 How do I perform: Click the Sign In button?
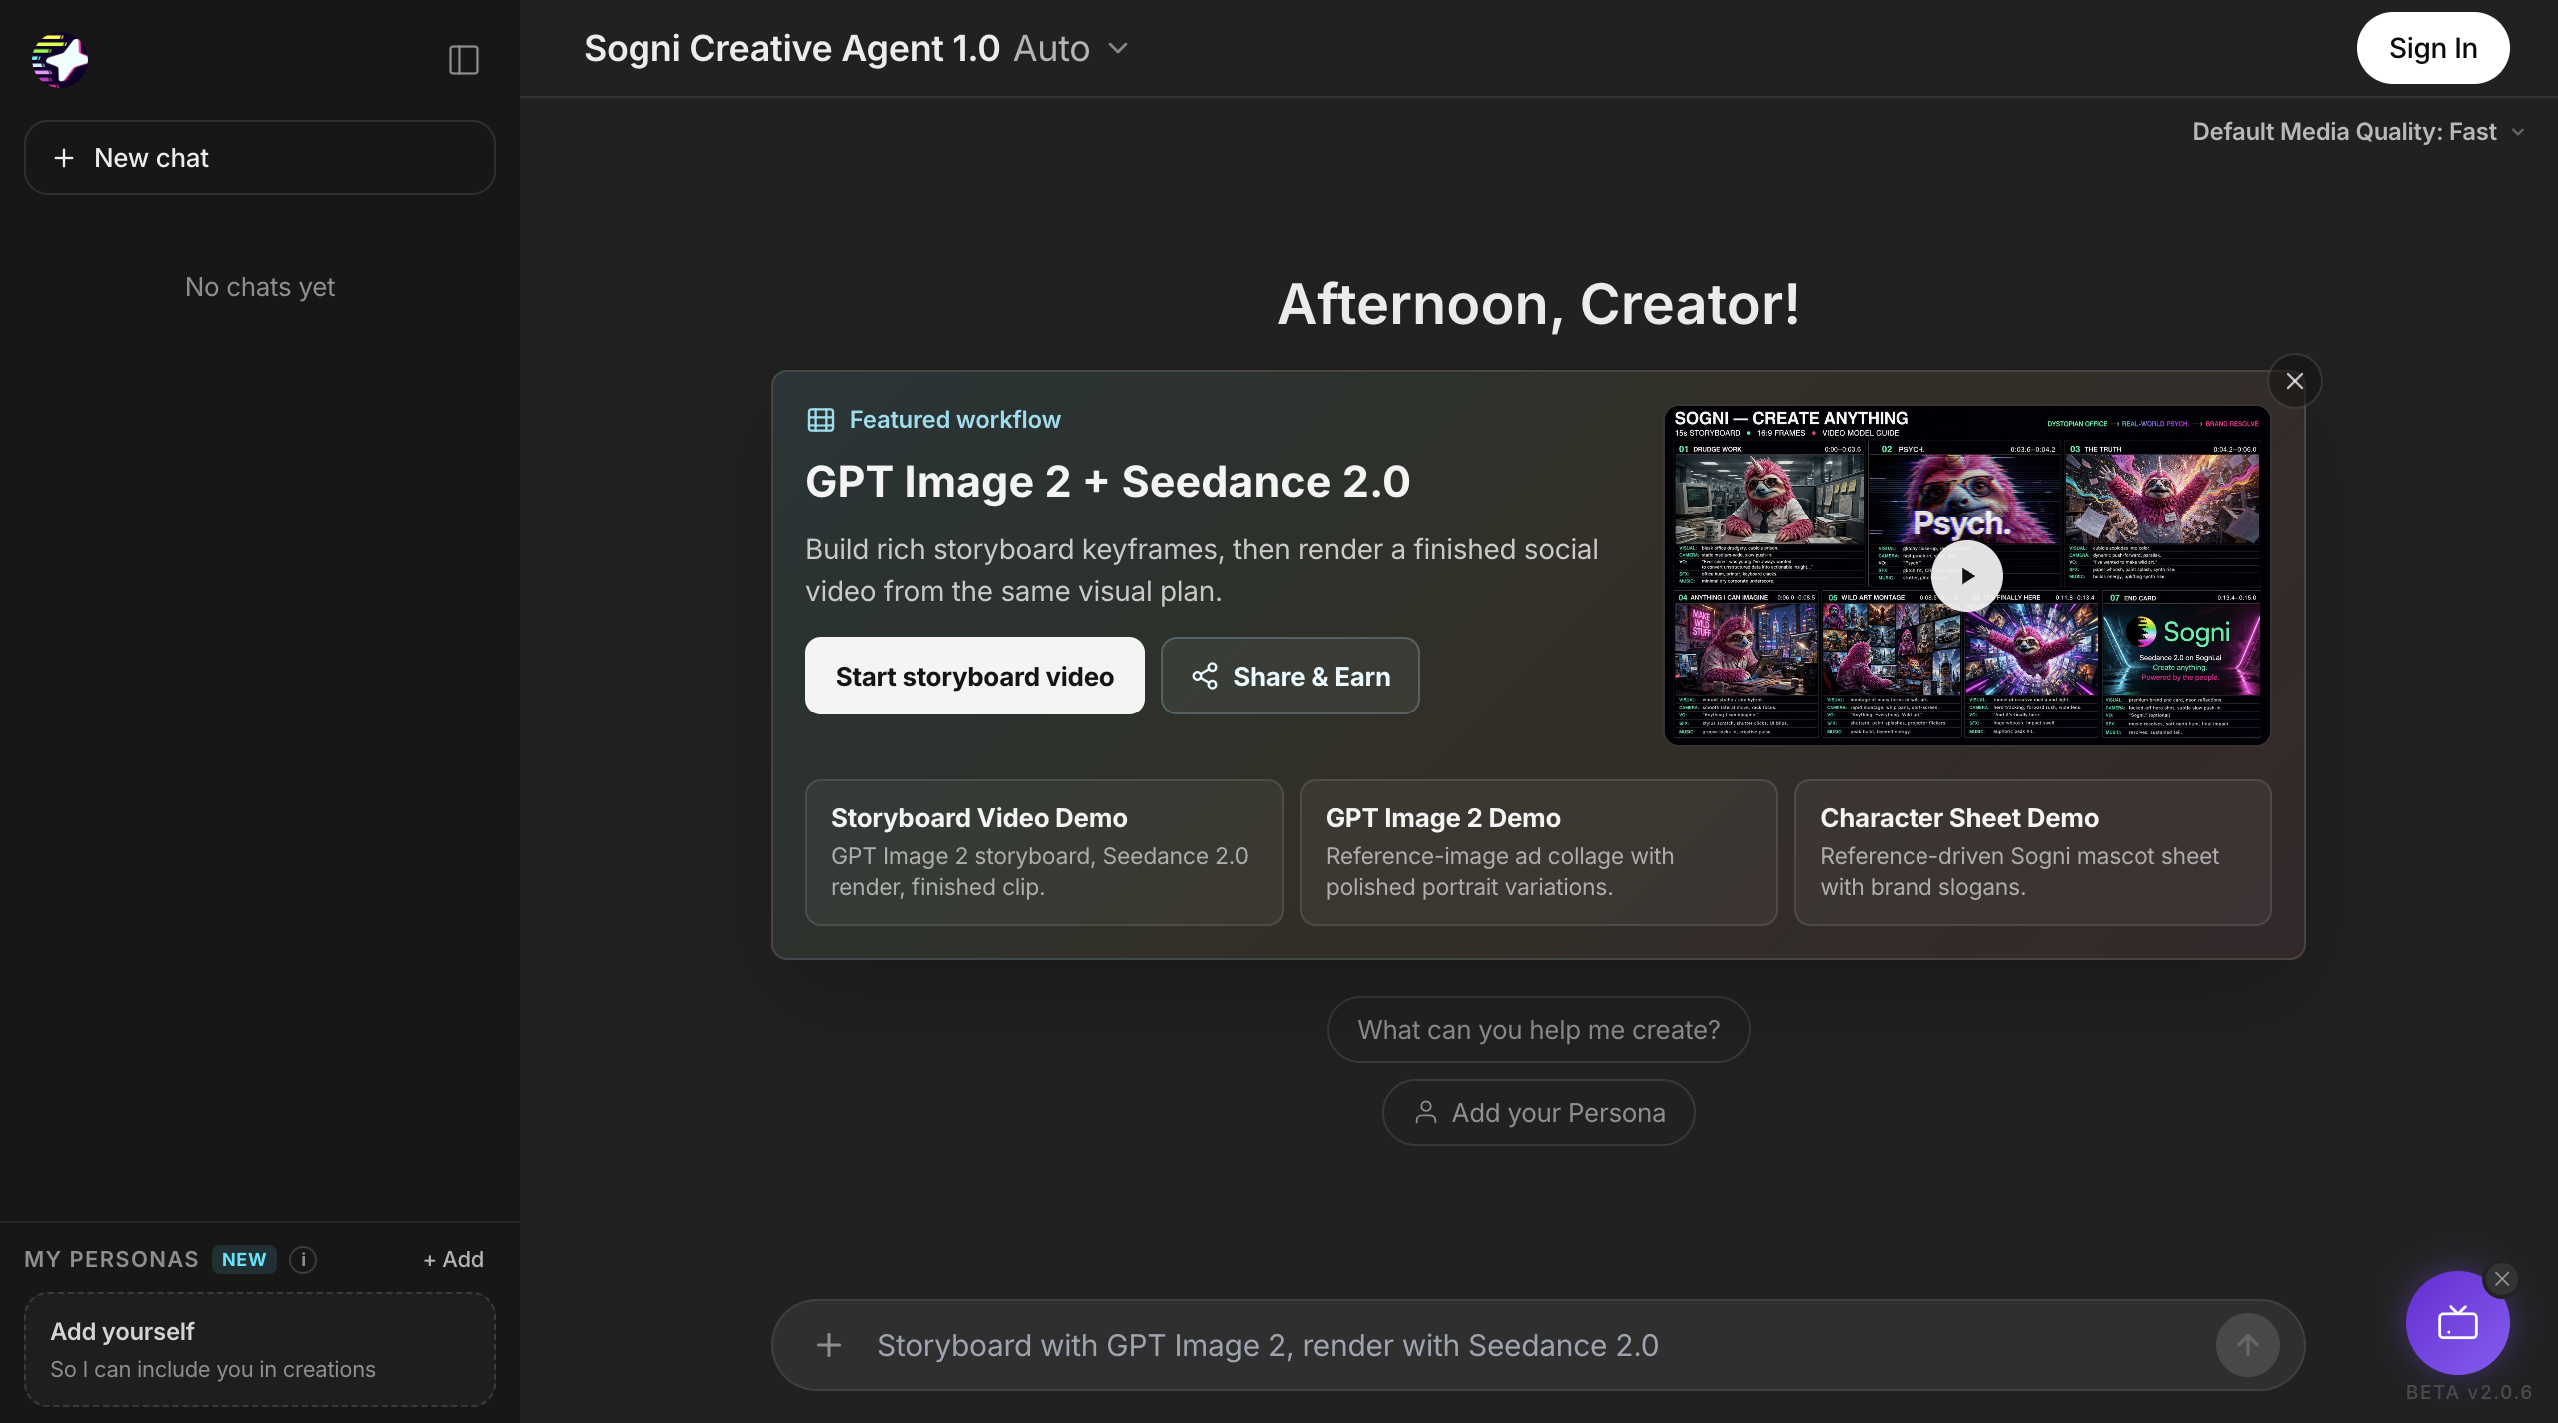(x=2433, y=48)
